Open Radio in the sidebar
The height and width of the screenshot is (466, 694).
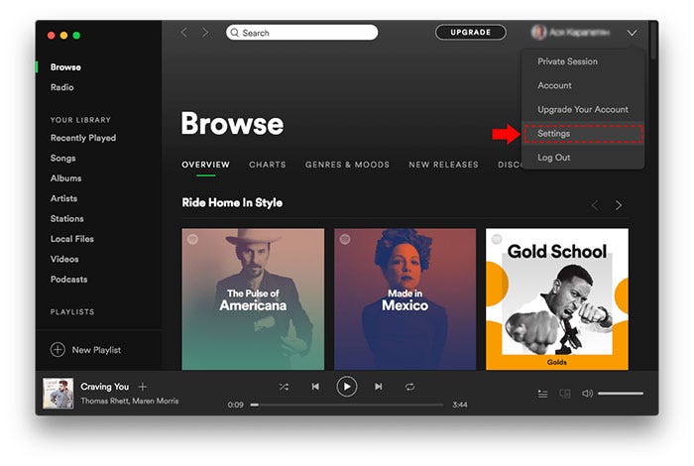[x=61, y=87]
